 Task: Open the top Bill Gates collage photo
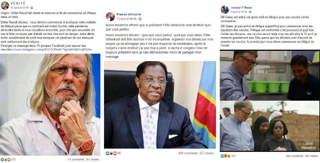[269, 75]
